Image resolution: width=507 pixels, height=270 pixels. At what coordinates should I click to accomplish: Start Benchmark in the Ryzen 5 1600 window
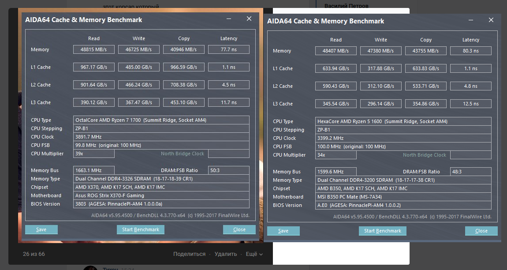383,231
